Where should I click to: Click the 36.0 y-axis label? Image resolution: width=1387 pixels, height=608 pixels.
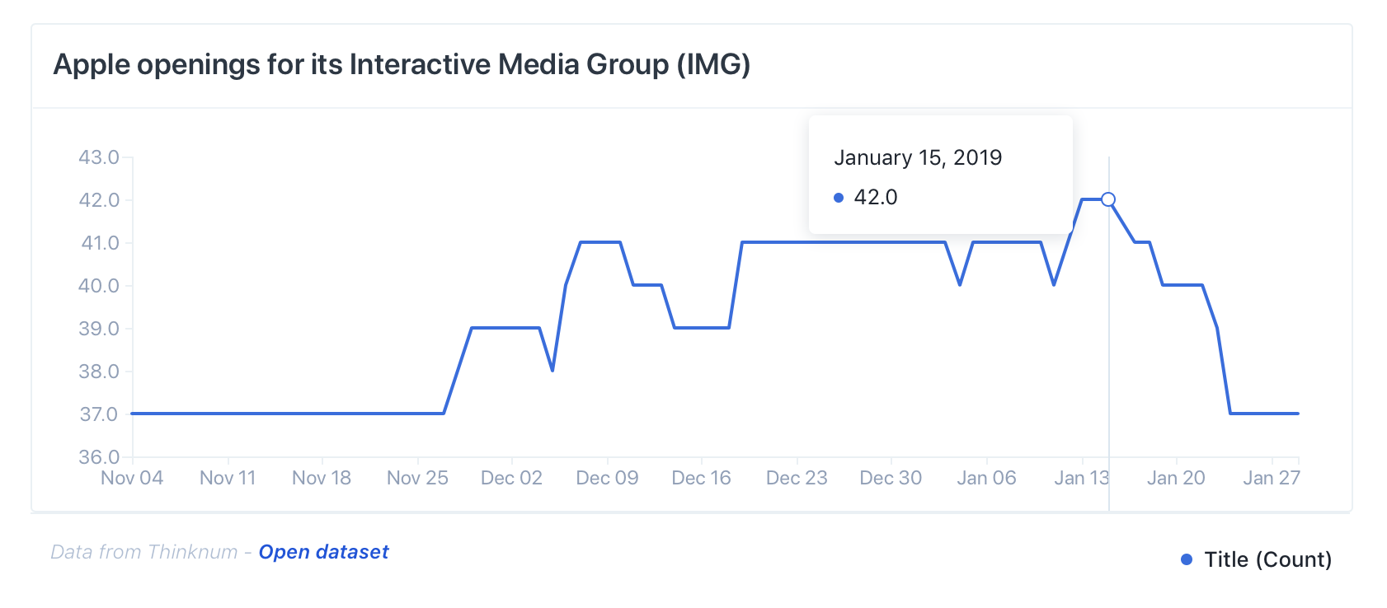(99, 457)
